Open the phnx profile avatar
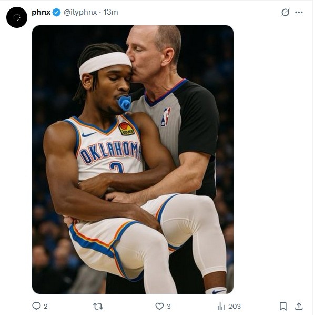314x315 pixels. tap(17, 17)
